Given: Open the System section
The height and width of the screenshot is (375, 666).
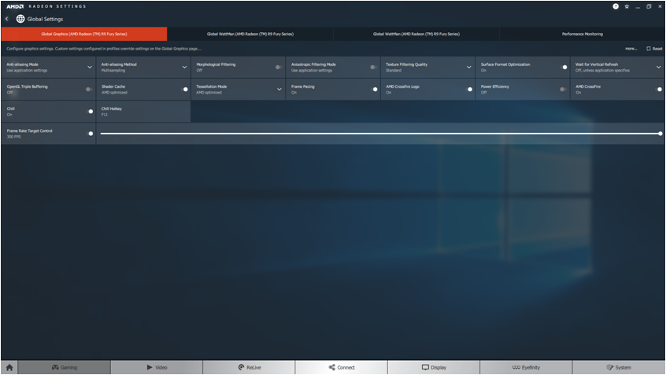Looking at the screenshot, I should 619,367.
